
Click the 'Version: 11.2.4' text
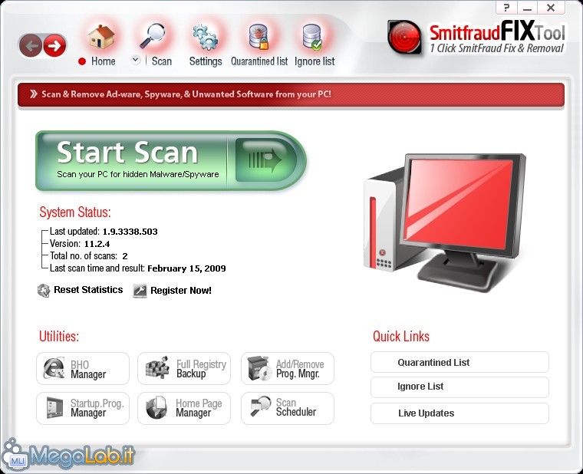tap(80, 244)
